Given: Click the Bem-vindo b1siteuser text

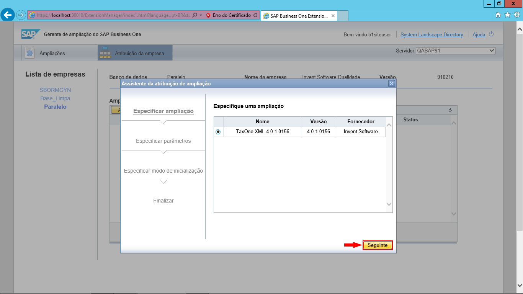Looking at the screenshot, I should point(367,34).
